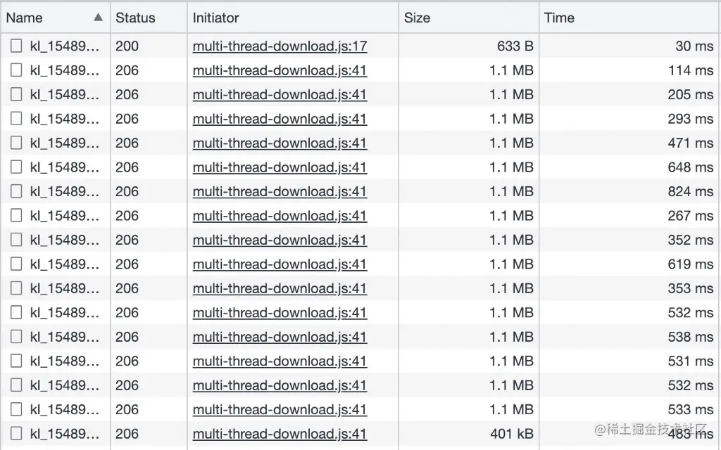Click the sort triangle on the Name column
721x450 pixels.
point(98,17)
